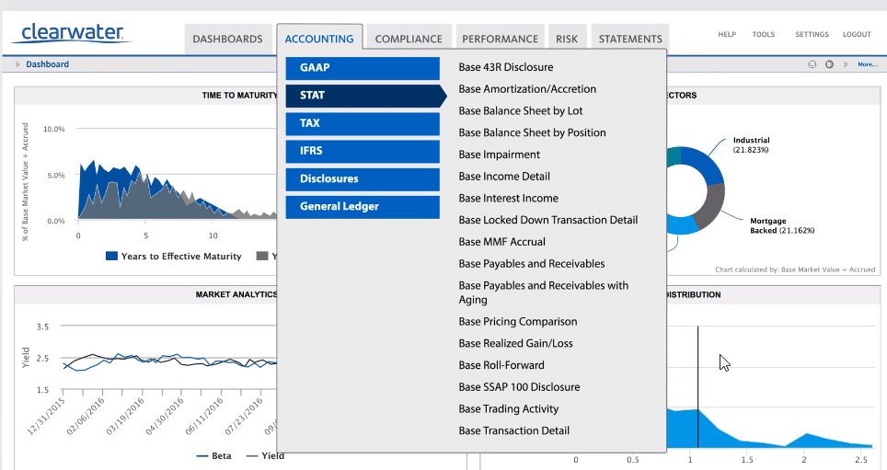Open the Disclosures menu section
This screenshot has width=887, height=470.
pyautogui.click(x=363, y=178)
